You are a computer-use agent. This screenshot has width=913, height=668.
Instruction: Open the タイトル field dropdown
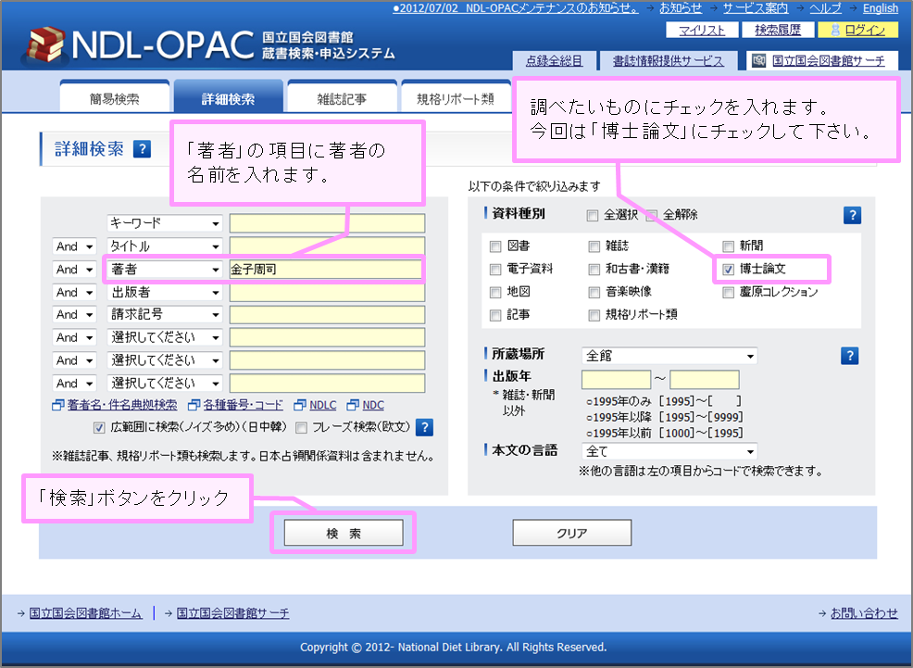point(165,246)
